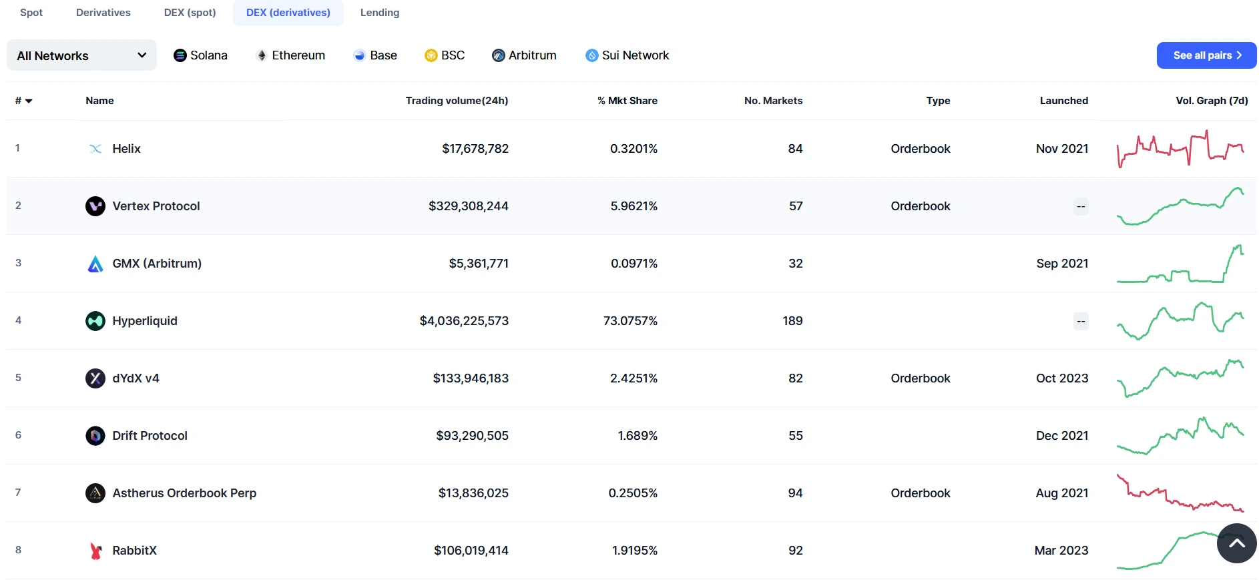Click the RabbitX logo icon

click(x=95, y=551)
